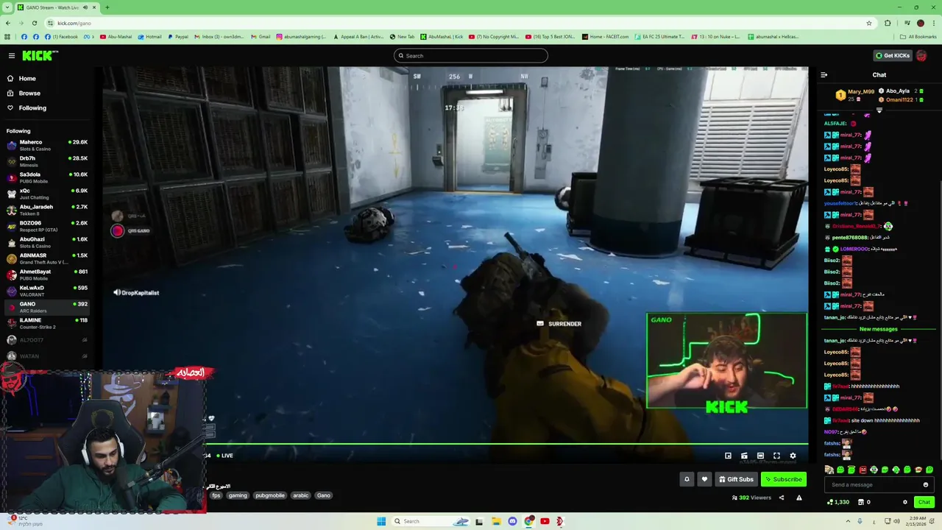Open All Bookmarks folder

pos(918,37)
